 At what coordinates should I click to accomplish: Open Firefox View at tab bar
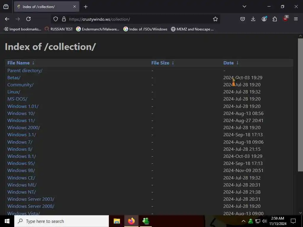[6, 7]
